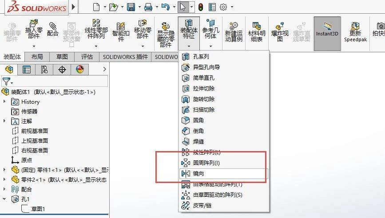This screenshot has height=218, width=385.
Task: Switch to the 评估 (Evaluate) ribbon tab
Action: click(87, 57)
